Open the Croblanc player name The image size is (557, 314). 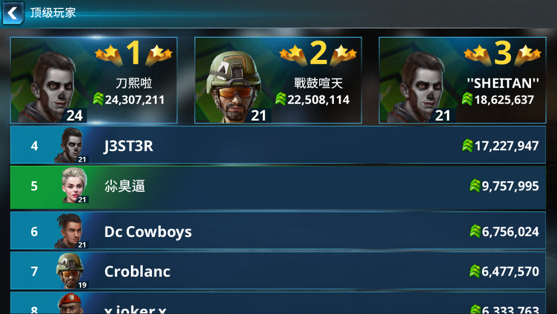pyautogui.click(x=137, y=272)
